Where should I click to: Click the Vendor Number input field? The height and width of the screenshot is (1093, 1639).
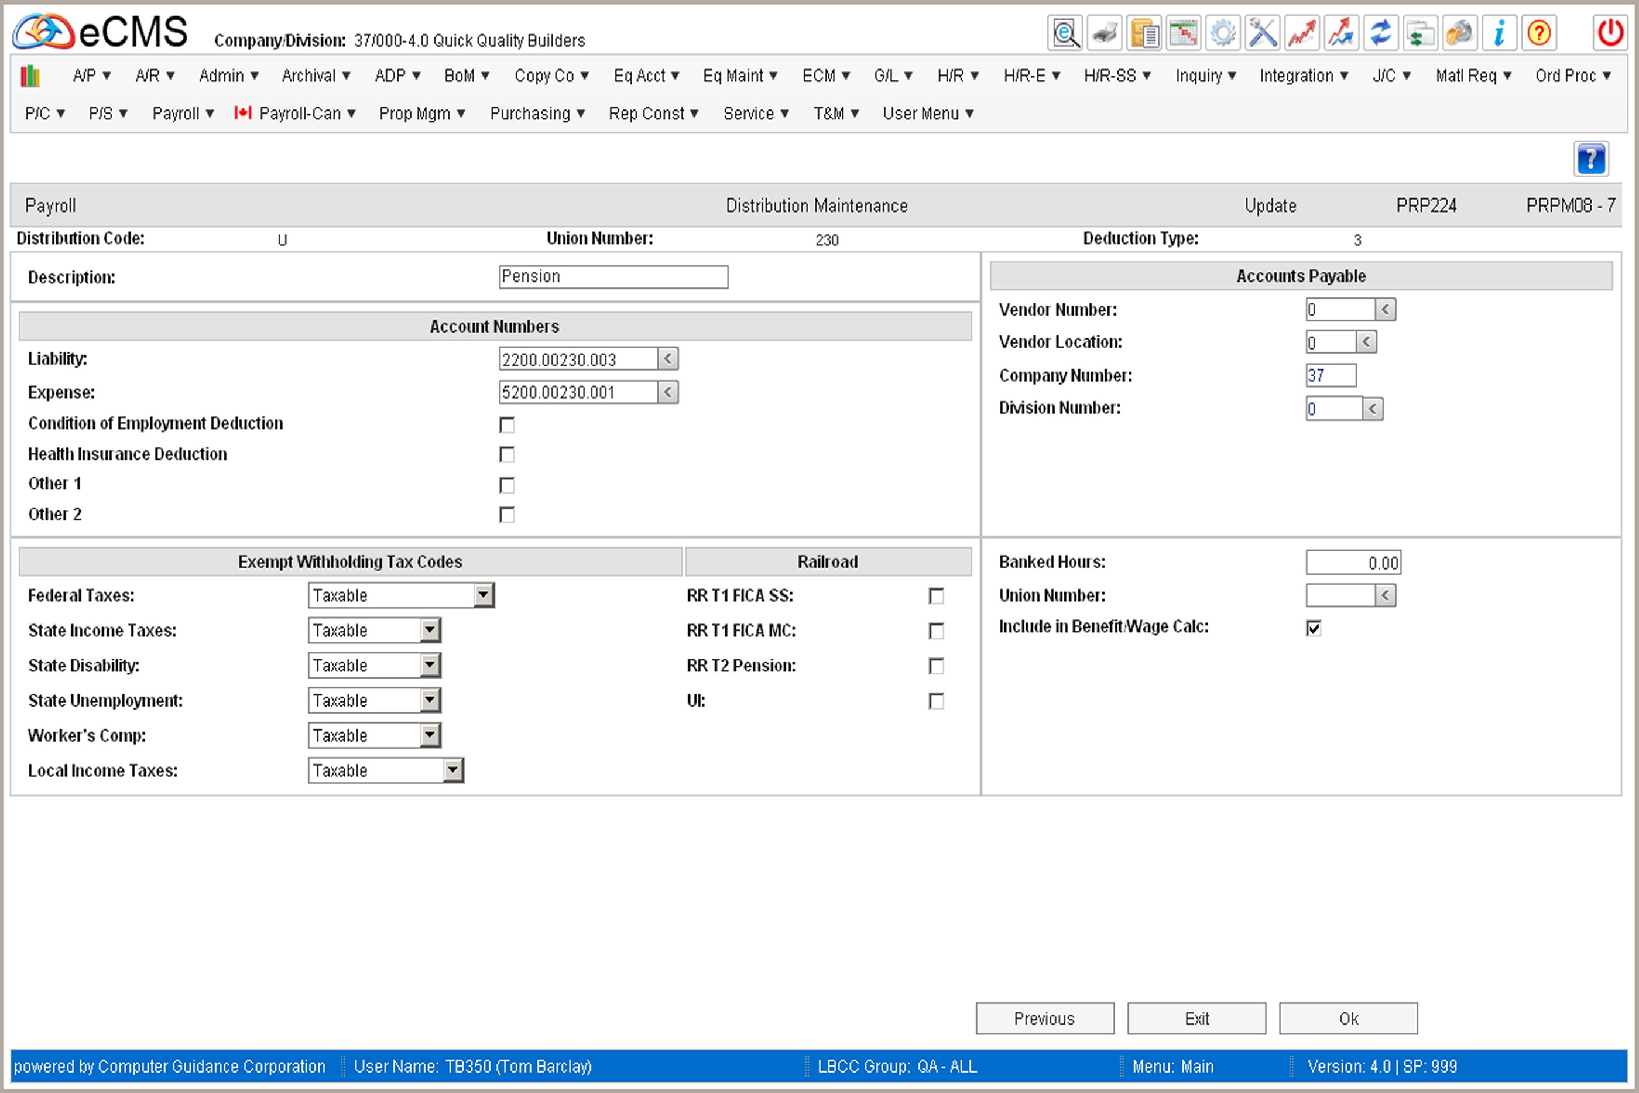coord(1340,310)
